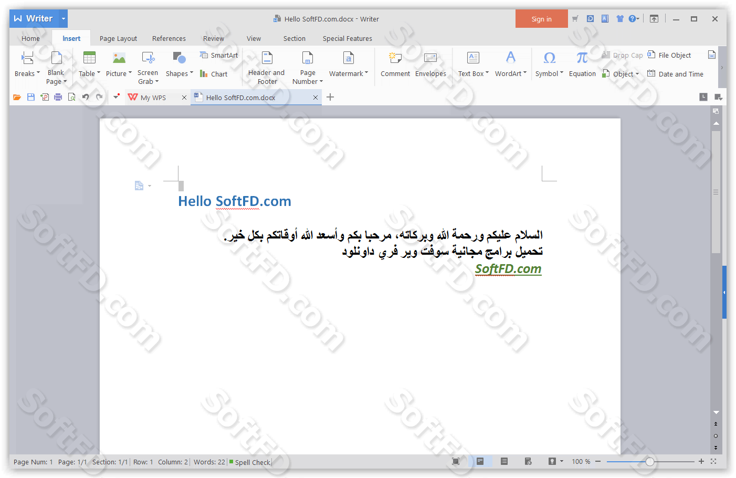Zoom out with the minus button
Viewport: 736px width, 478px height.
[x=597, y=461]
